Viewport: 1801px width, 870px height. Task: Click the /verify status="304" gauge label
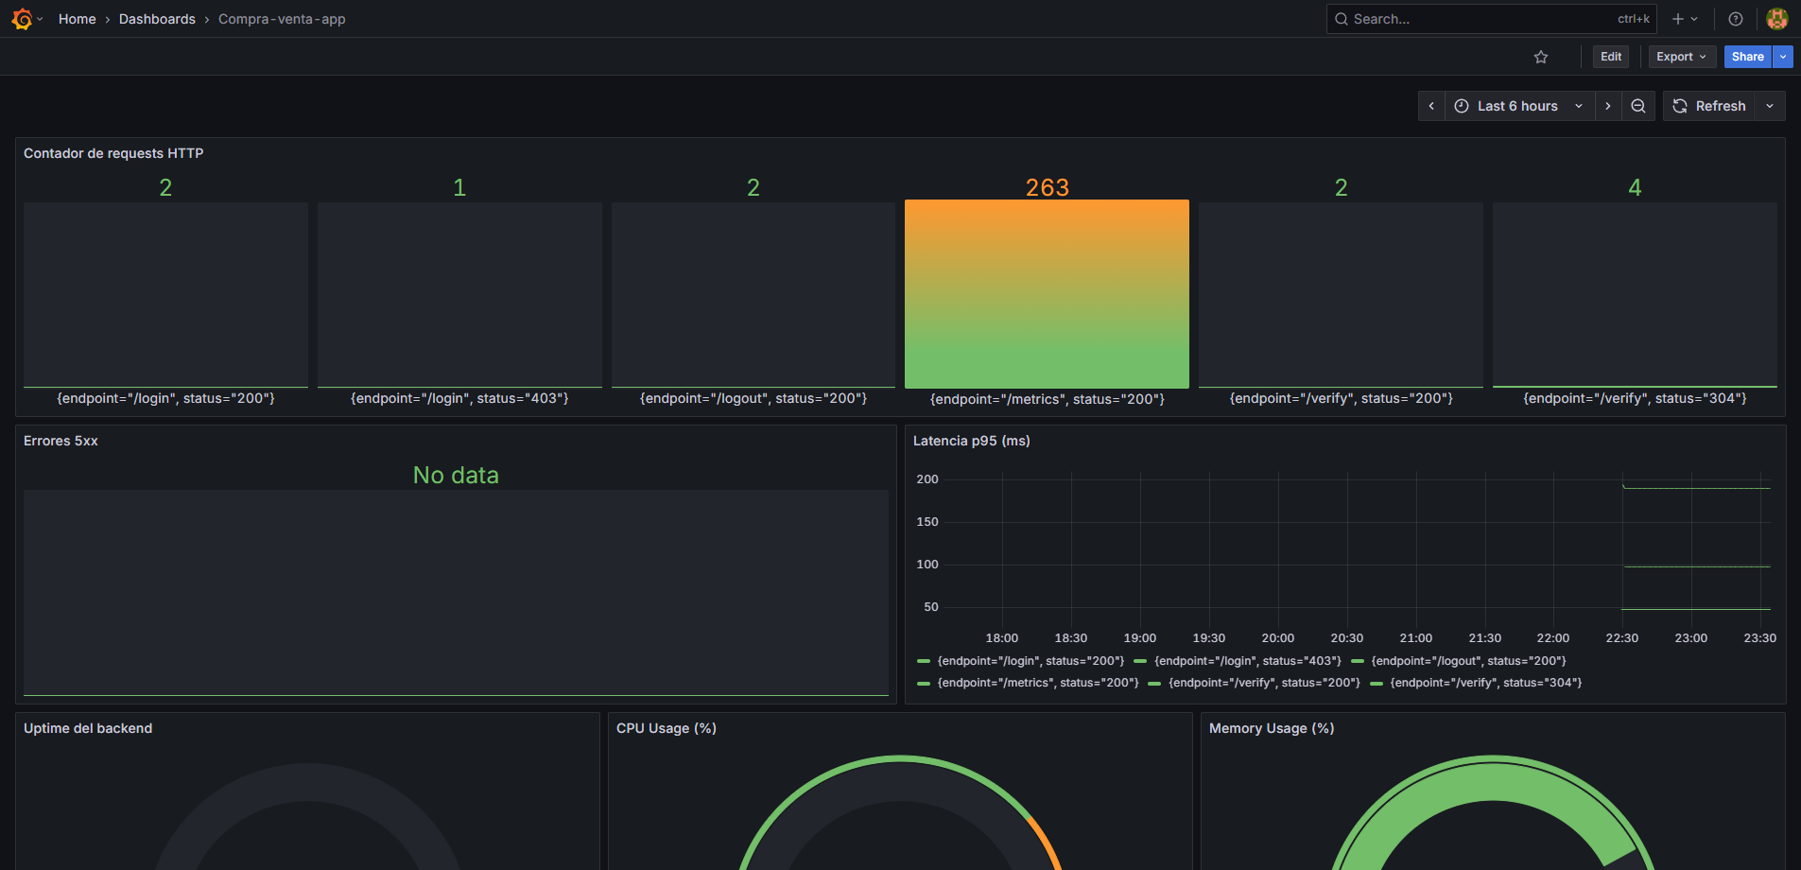(x=1635, y=398)
